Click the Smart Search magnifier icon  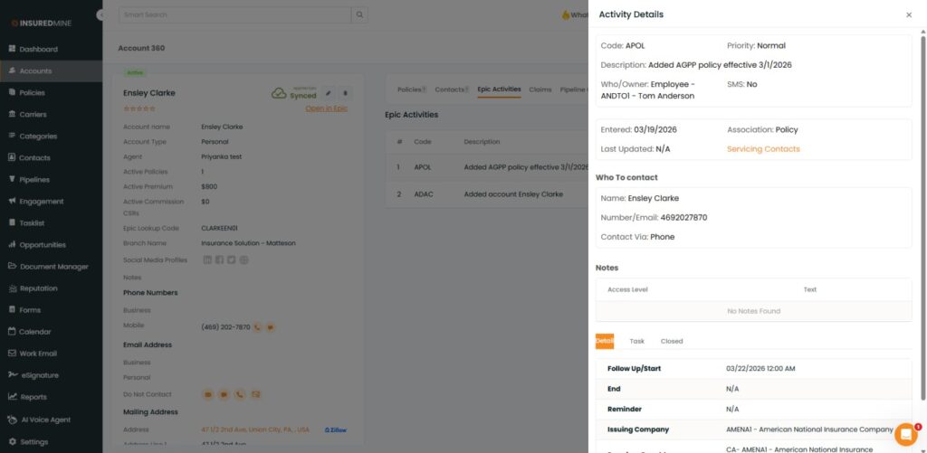click(x=359, y=15)
